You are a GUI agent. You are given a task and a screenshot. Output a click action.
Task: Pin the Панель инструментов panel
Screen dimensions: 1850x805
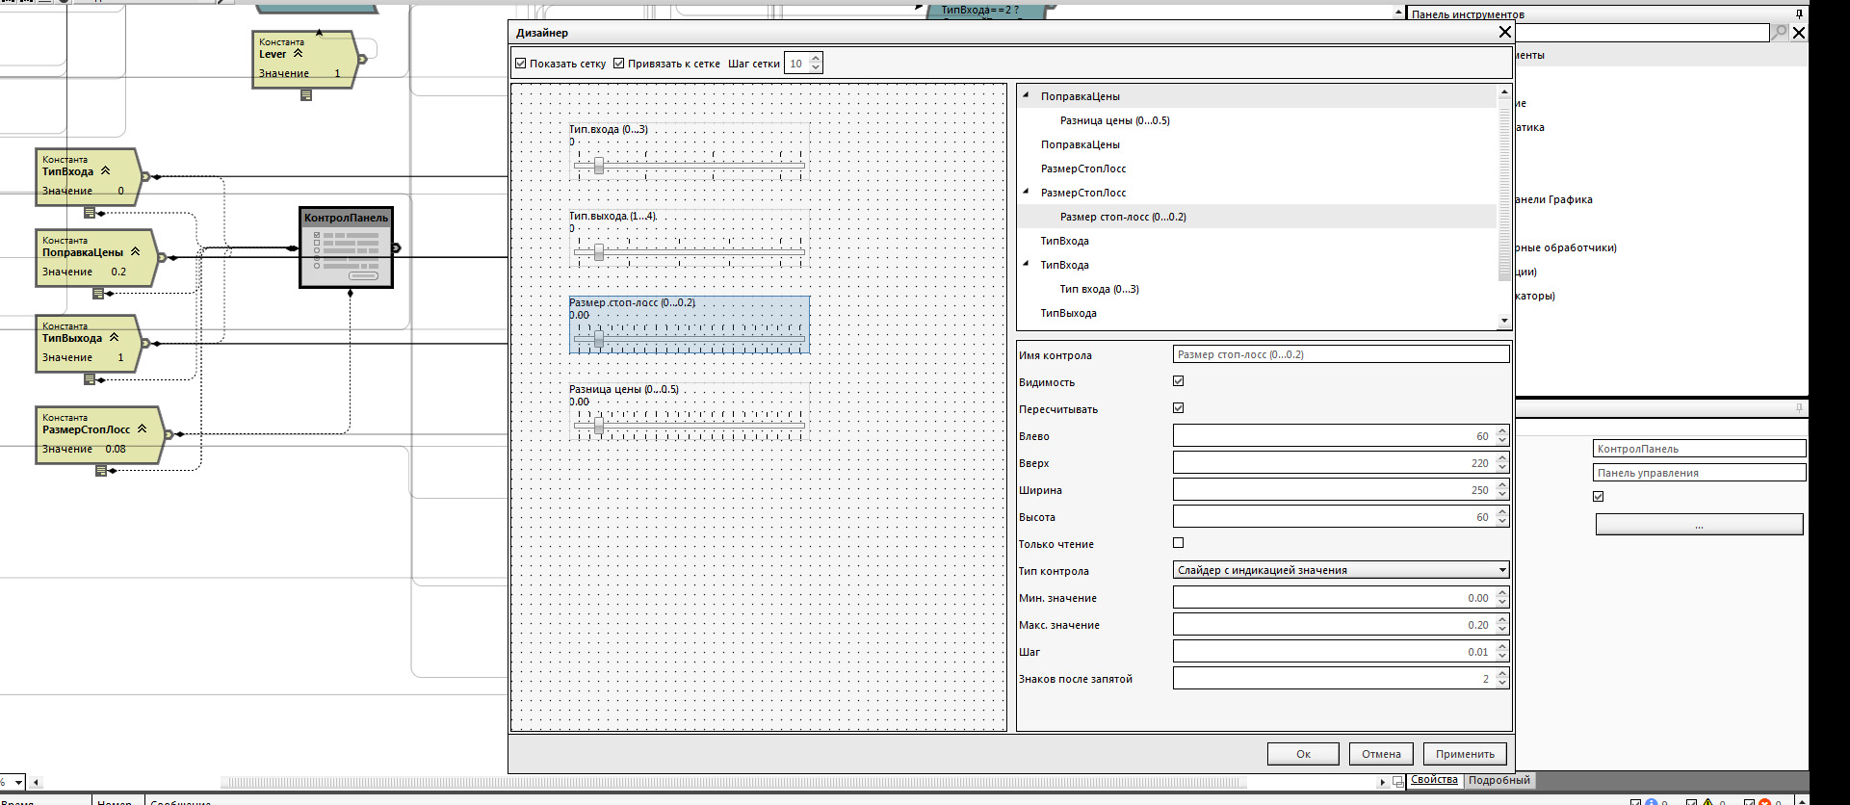click(1798, 13)
